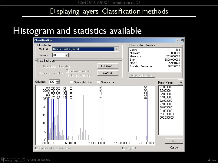Open the Method dropdown arrow

[117, 49]
